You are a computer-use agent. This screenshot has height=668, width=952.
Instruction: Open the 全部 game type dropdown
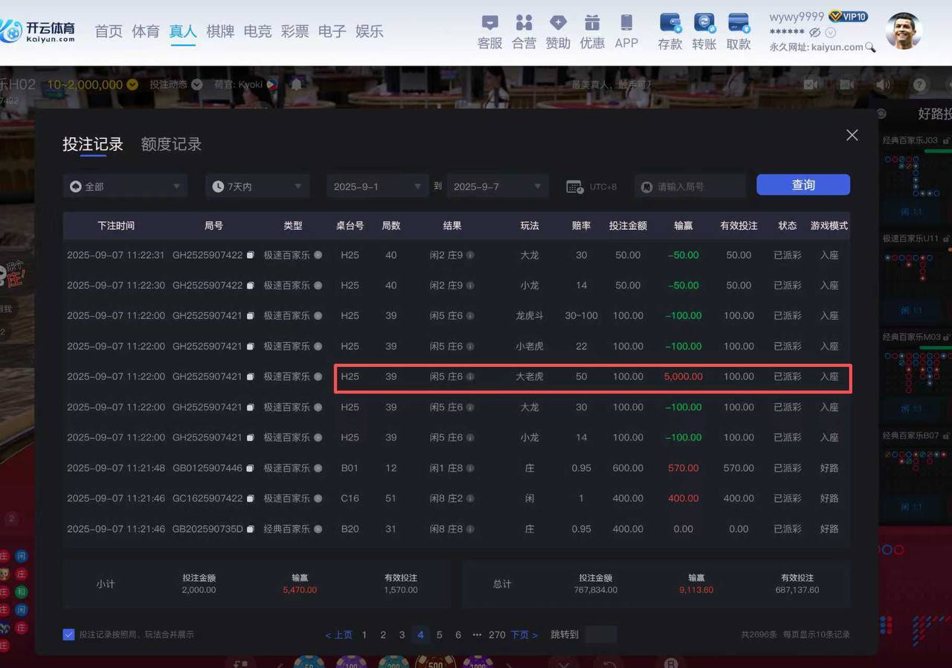[x=124, y=186]
